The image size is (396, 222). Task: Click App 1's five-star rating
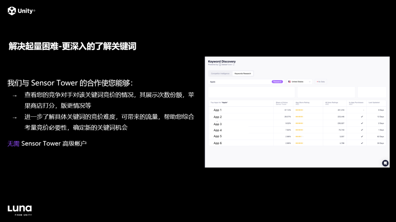299,110
